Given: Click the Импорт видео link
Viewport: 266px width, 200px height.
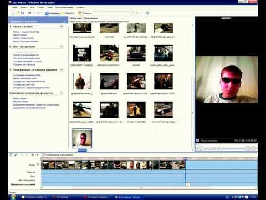Looking at the screenshot, I should pyautogui.click(x=19, y=35).
